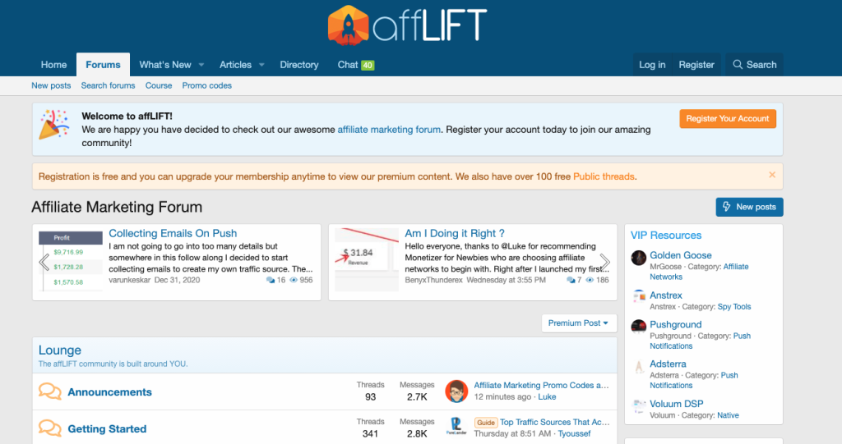Open the Directory tab
This screenshot has width=842, height=444.
299,64
